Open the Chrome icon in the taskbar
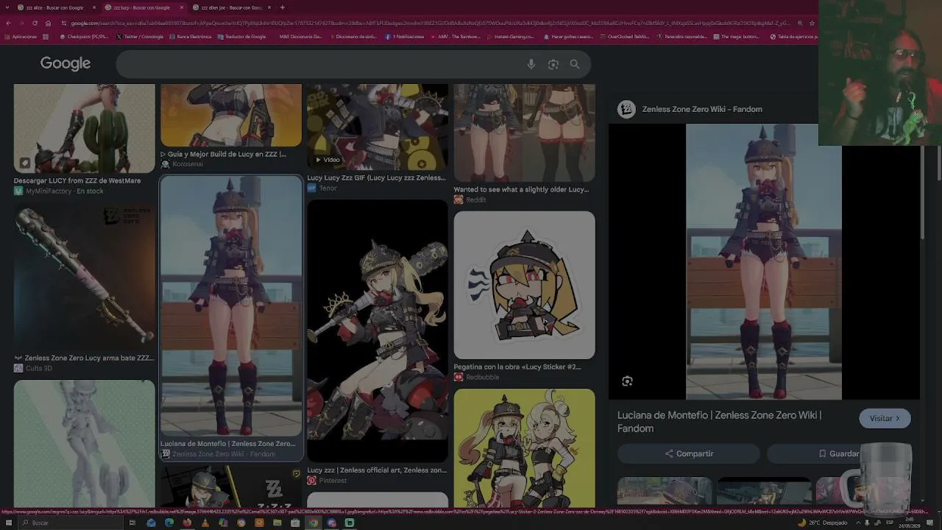This screenshot has width=942, height=530. pos(314,523)
